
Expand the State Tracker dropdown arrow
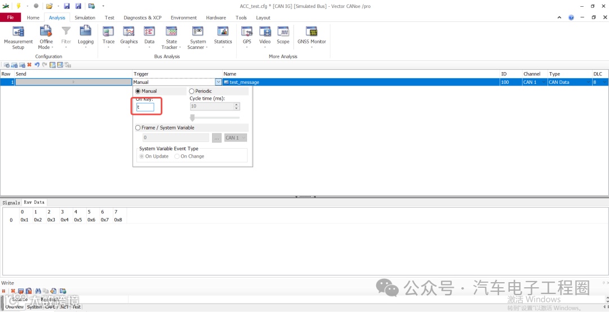(x=180, y=48)
